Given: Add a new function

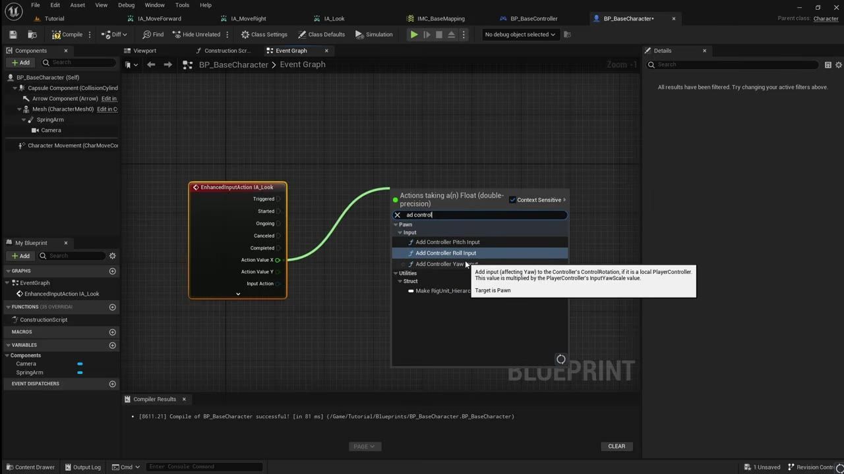Looking at the screenshot, I should [112, 307].
